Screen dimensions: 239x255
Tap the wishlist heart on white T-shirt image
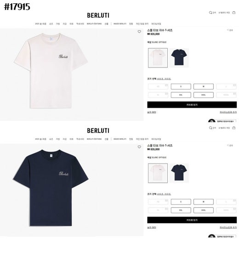pyautogui.click(x=139, y=32)
